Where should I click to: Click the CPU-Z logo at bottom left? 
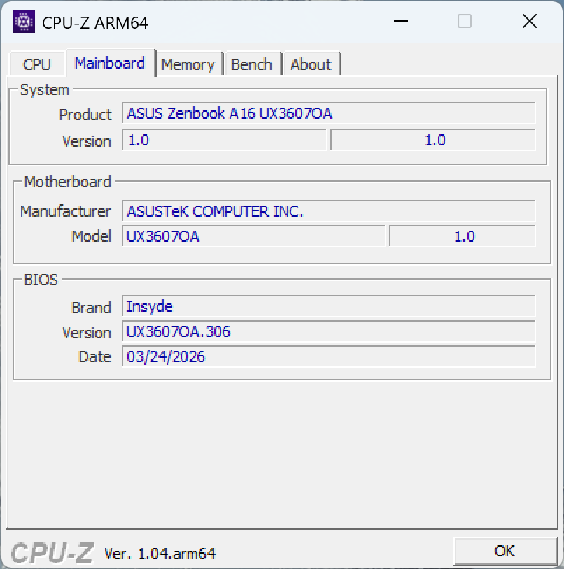click(52, 553)
